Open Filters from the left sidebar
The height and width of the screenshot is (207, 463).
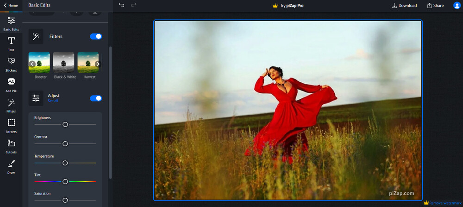point(11,105)
